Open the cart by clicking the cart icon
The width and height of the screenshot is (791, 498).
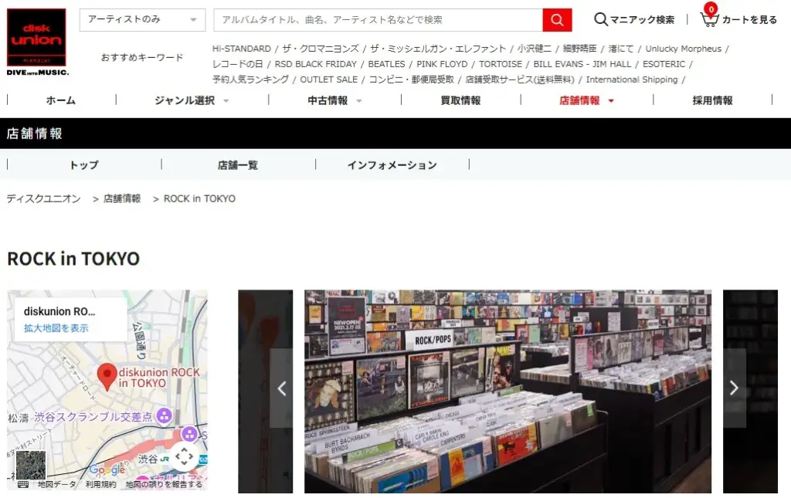pos(708,19)
